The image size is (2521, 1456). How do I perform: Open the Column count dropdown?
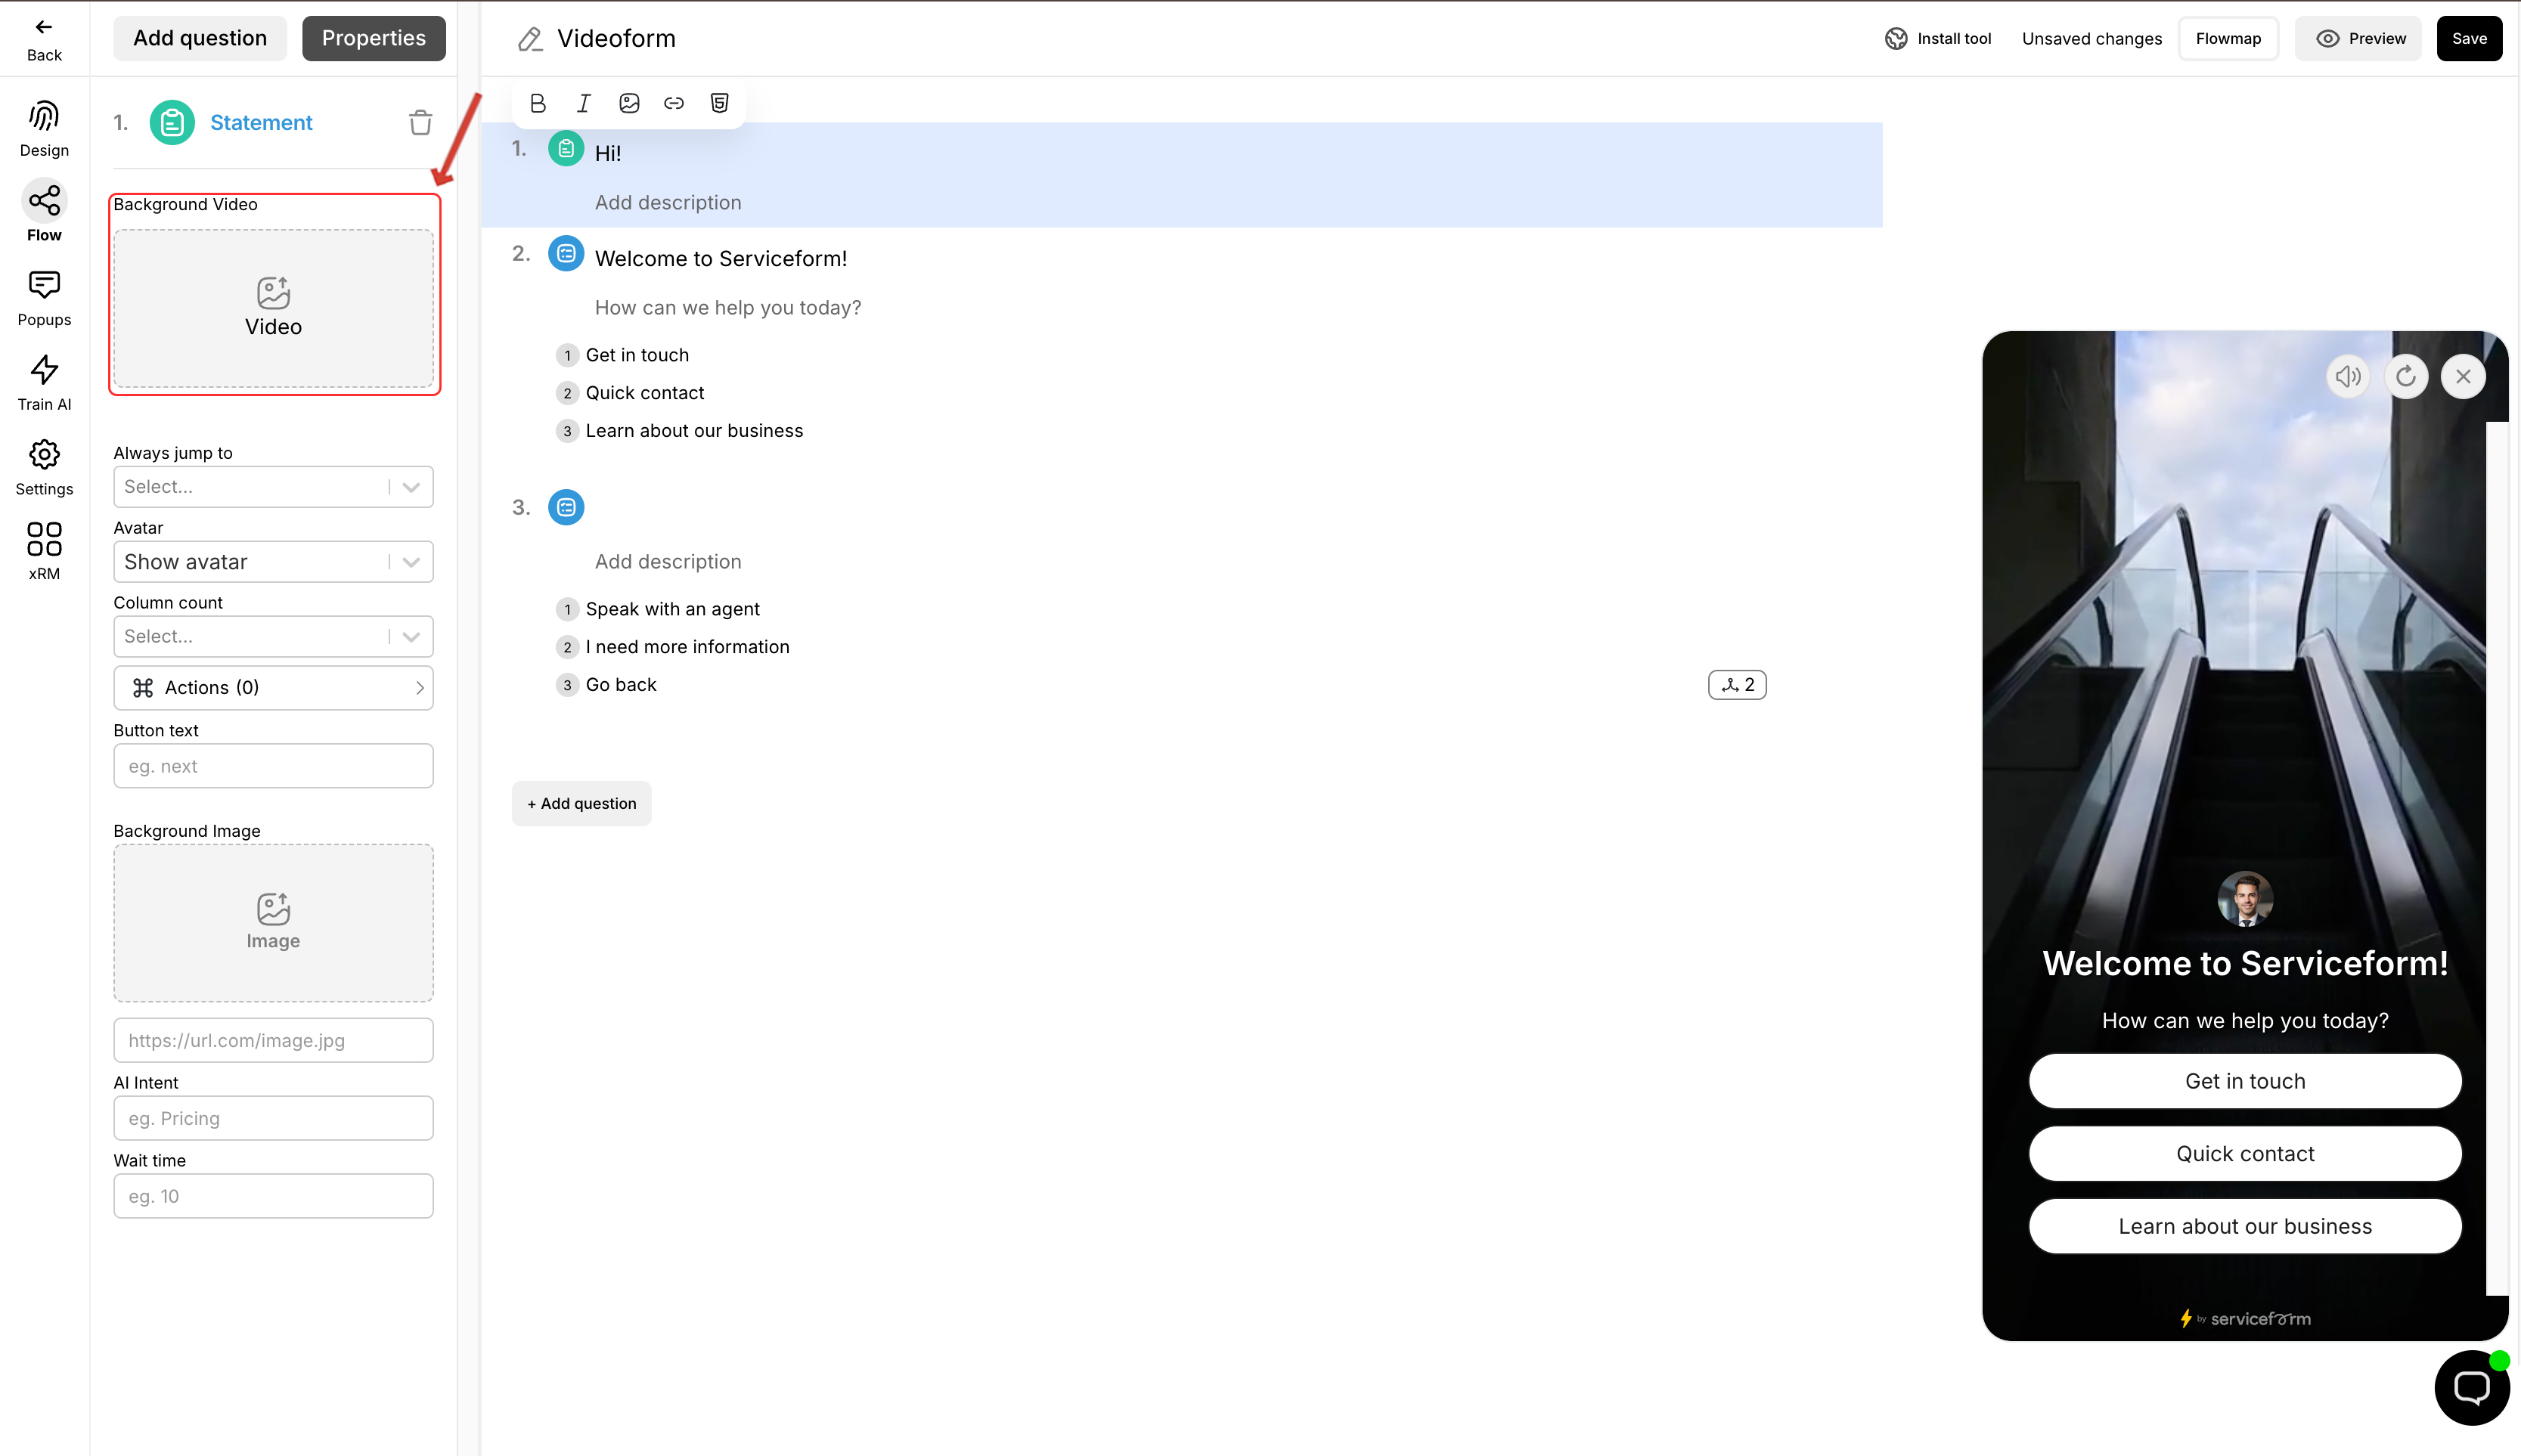[273, 636]
